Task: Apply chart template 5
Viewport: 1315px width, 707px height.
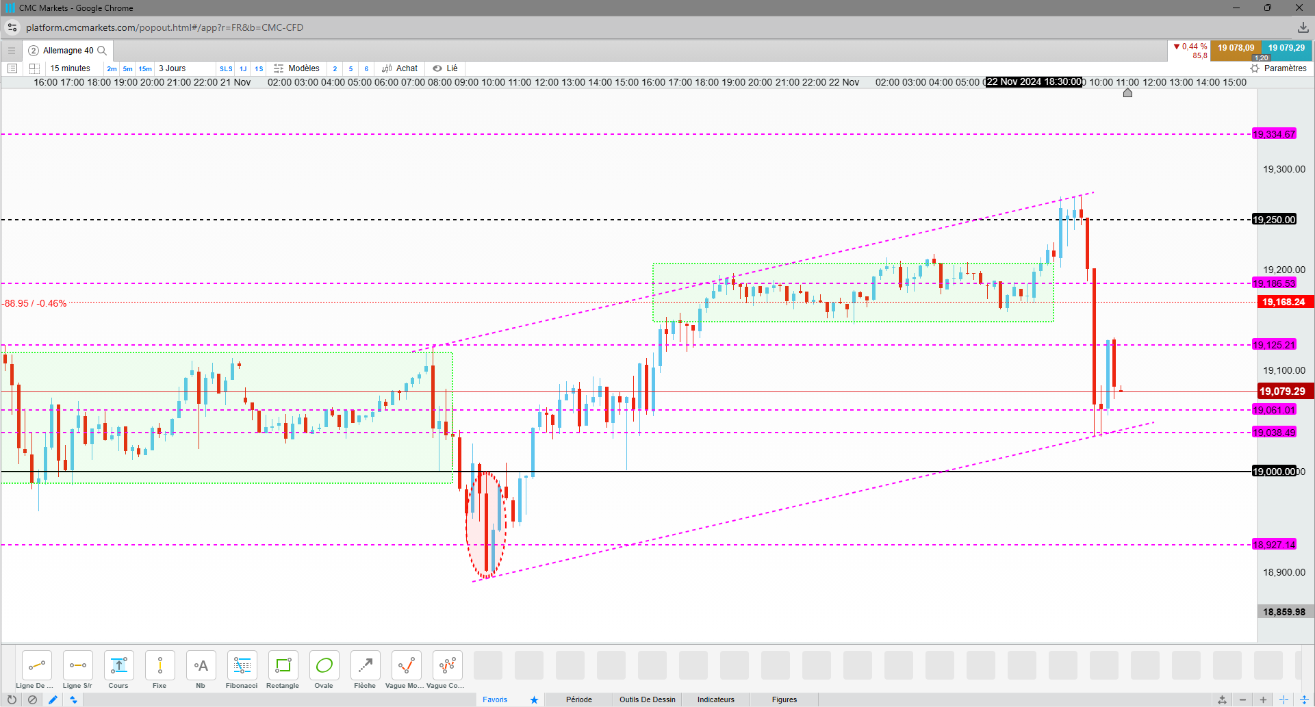Action: point(350,69)
